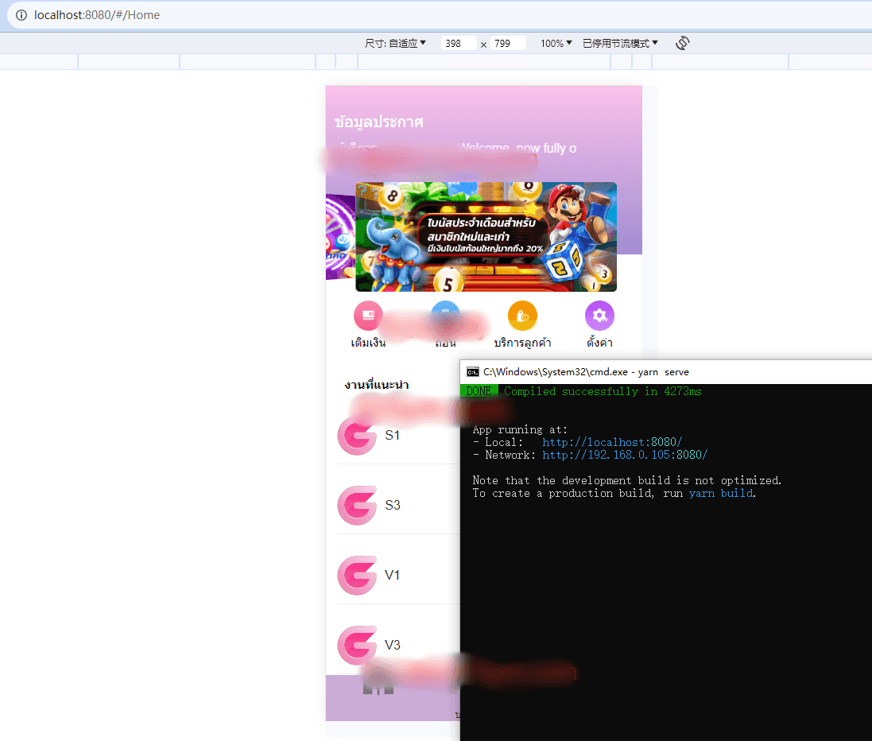Screen dimensions: 872x741
Task: Click the Mario bonus promotion banner
Action: point(486,237)
